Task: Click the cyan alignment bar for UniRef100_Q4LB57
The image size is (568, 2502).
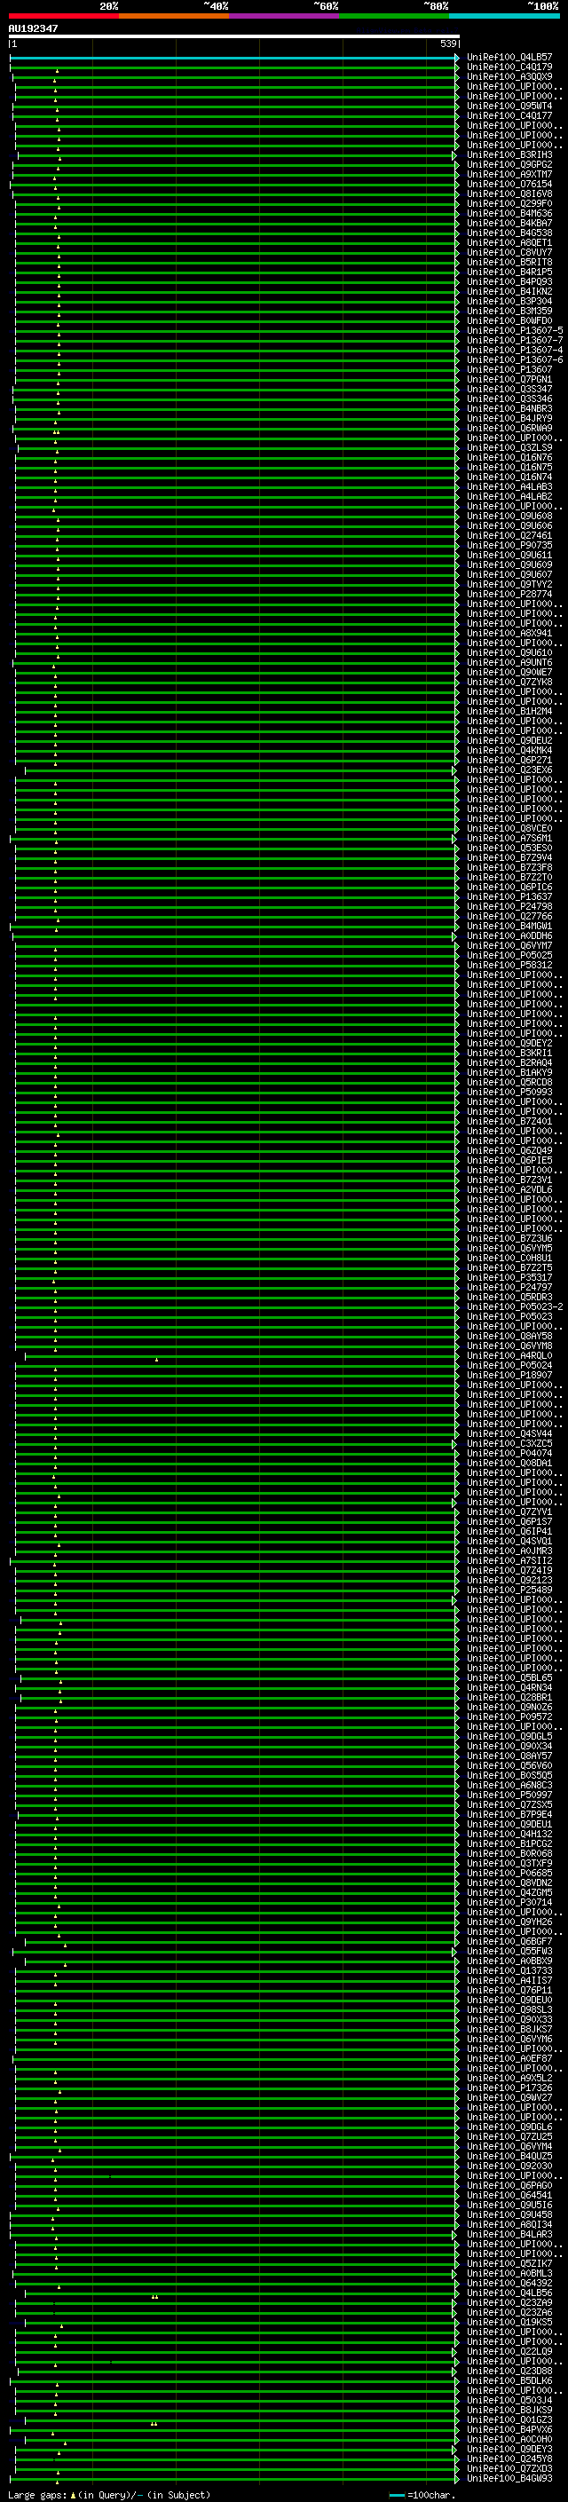Action: click(x=233, y=58)
